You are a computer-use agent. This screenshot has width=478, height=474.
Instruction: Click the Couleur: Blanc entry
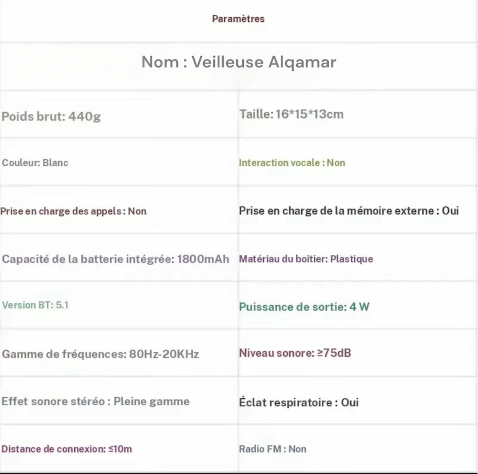[x=35, y=163]
